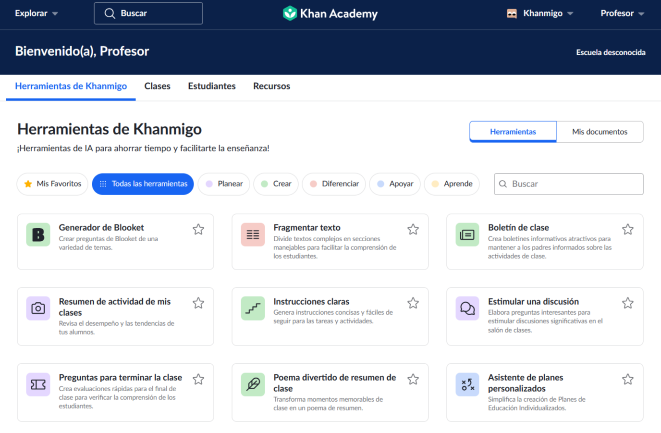The height and width of the screenshot is (433, 661).
Task: Favorite the Generador de Blooket tool
Action: pyautogui.click(x=198, y=229)
